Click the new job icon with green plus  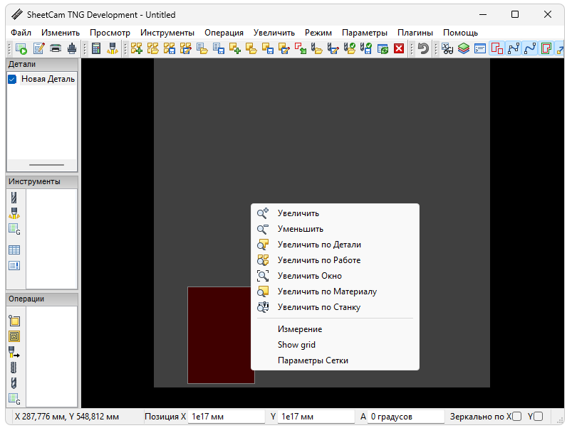136,48
